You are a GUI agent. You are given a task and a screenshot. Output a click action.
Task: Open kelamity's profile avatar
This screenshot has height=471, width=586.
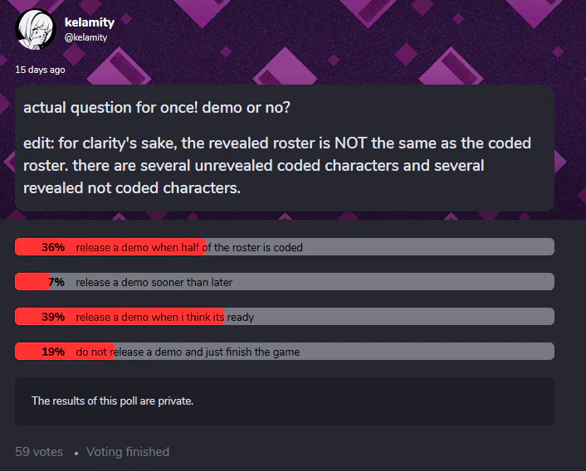coord(35,30)
